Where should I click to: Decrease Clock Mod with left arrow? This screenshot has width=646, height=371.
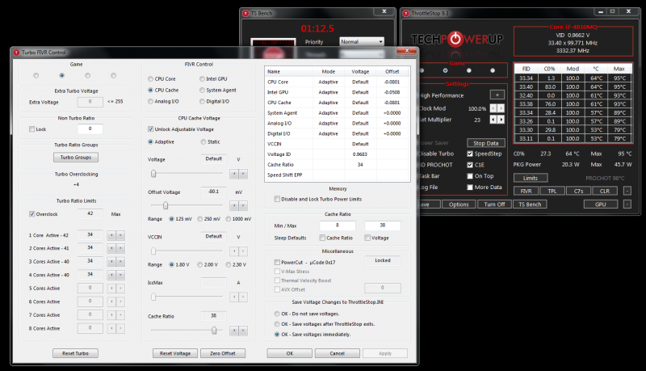coord(493,108)
